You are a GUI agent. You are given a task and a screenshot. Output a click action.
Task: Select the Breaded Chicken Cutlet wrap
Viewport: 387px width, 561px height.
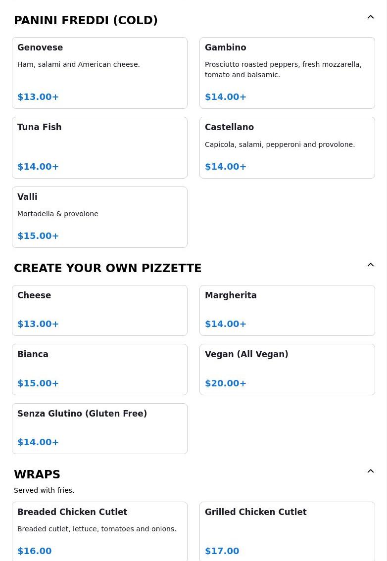[99, 531]
